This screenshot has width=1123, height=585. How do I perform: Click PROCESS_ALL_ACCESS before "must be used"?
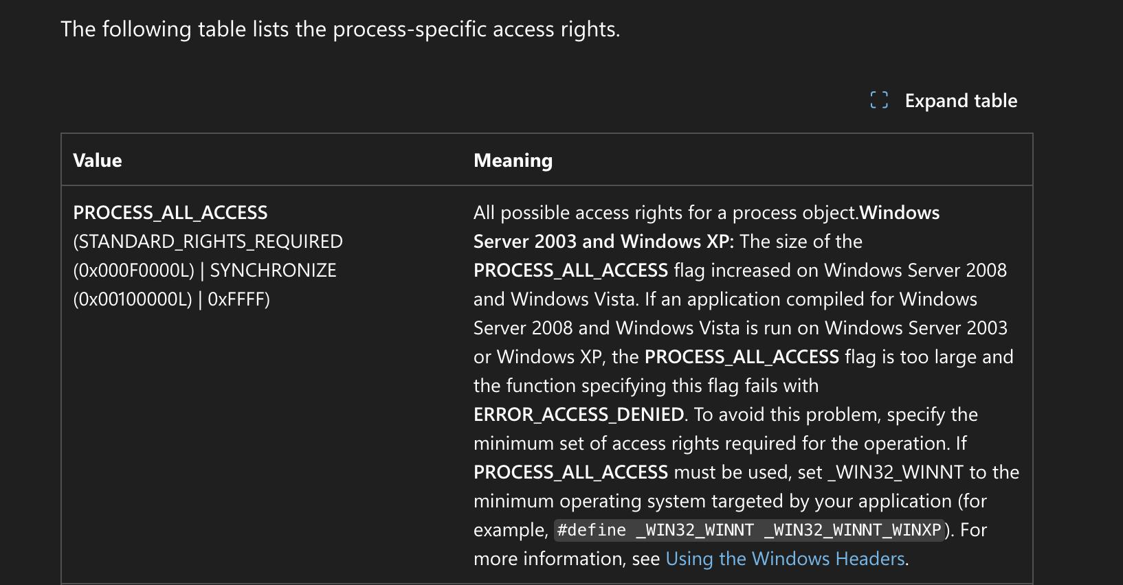(x=570, y=472)
